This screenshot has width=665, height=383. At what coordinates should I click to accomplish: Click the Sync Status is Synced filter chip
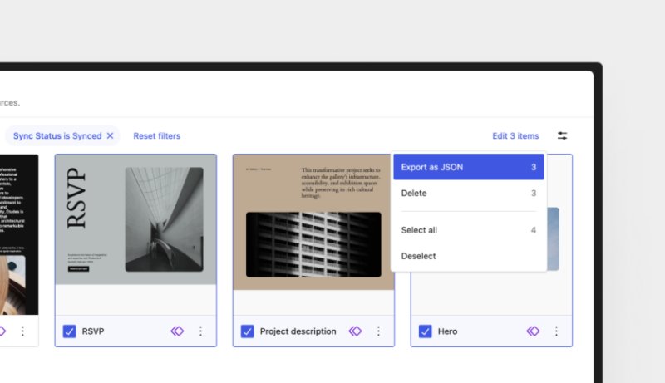pyautogui.click(x=57, y=135)
